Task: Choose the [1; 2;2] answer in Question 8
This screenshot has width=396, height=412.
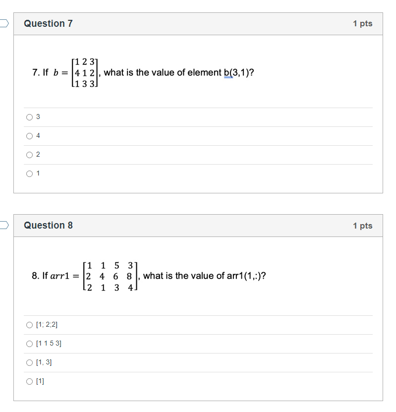Action: coord(30,325)
